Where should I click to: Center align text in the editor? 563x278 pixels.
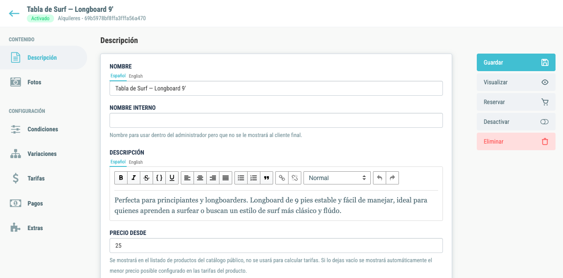pos(200,178)
